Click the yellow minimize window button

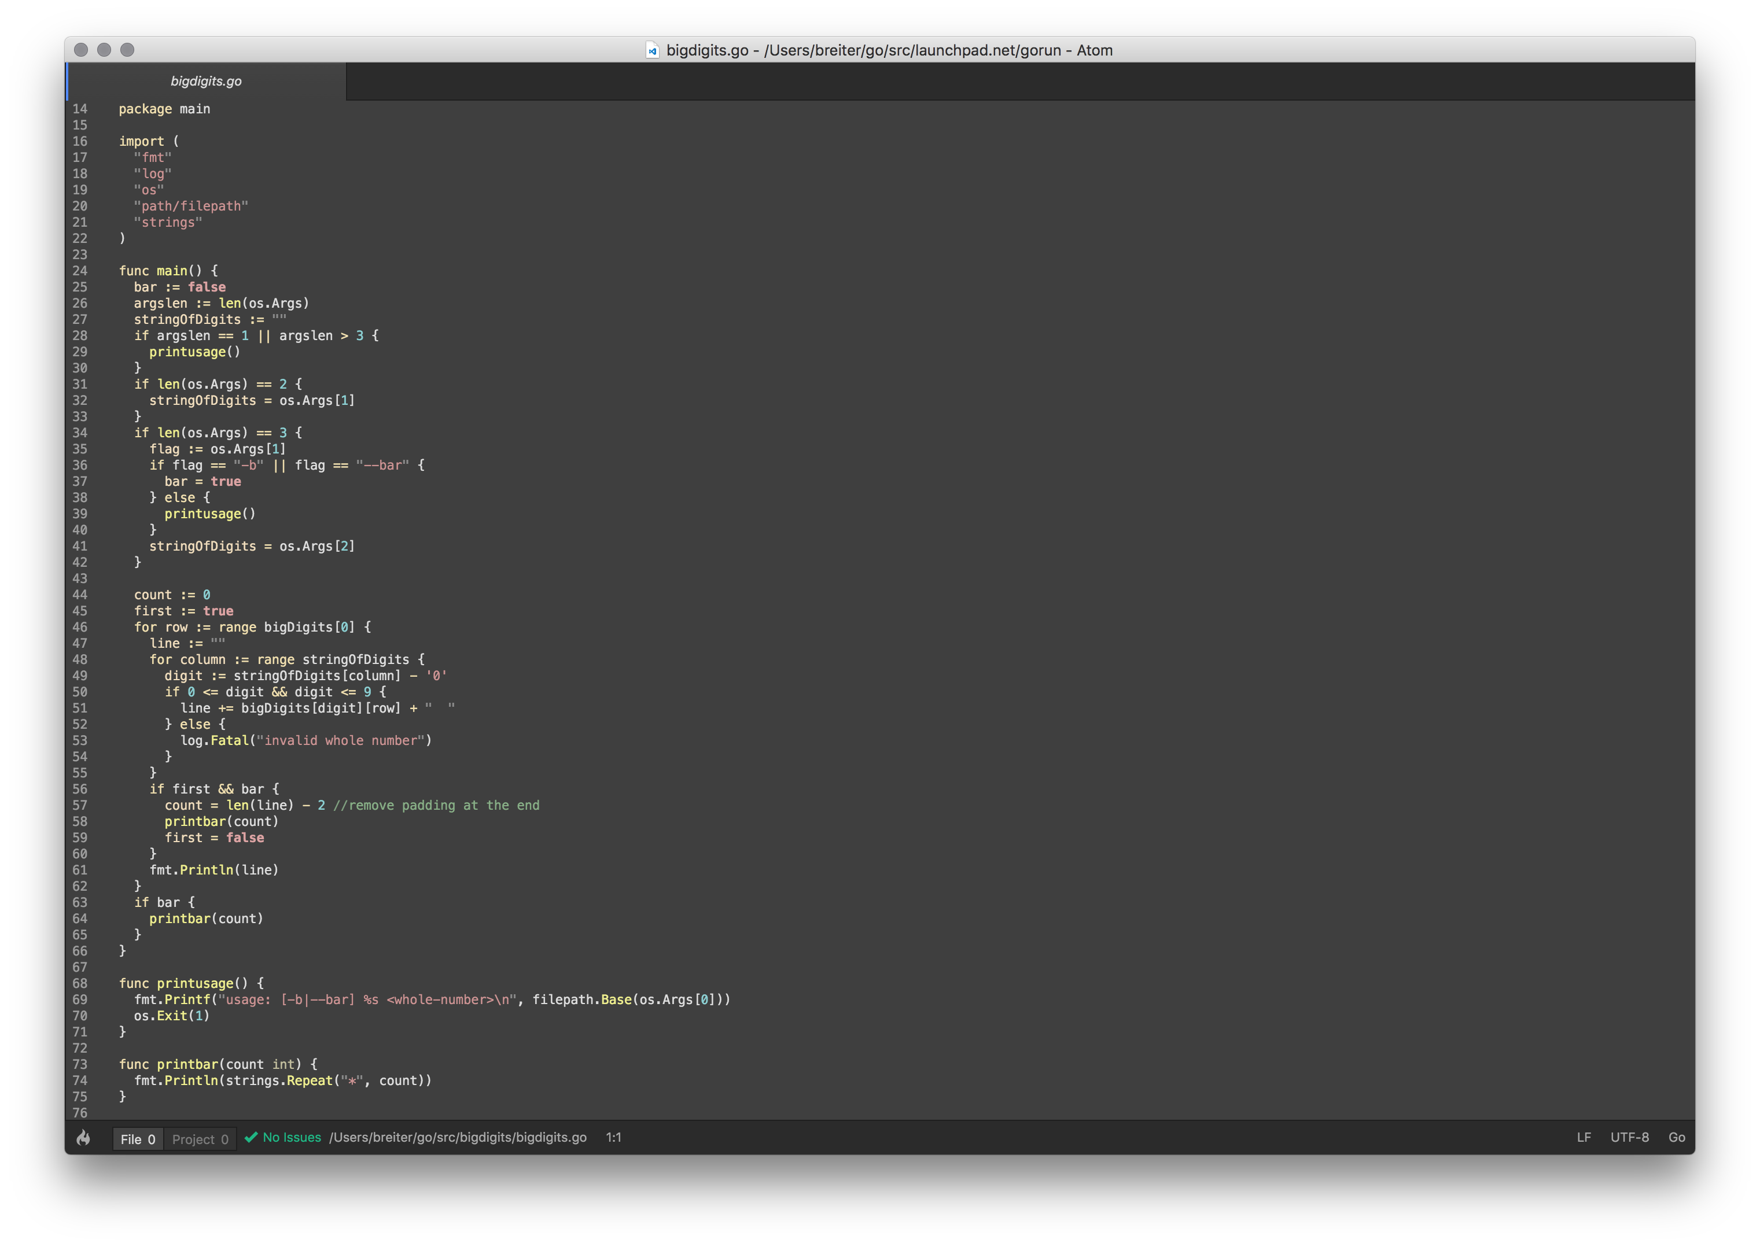point(105,50)
